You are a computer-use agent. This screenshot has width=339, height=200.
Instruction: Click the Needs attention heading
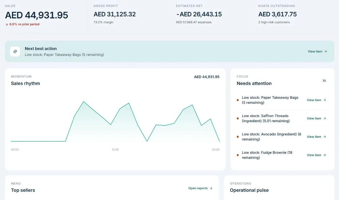tap(254, 84)
